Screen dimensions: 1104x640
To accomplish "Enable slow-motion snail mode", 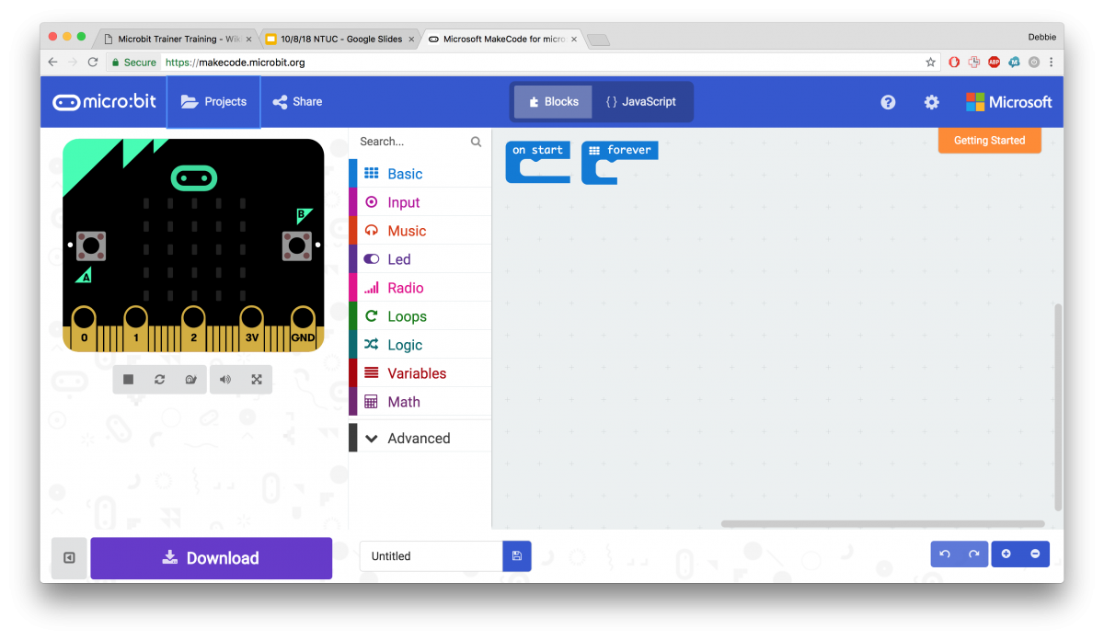I will [191, 379].
